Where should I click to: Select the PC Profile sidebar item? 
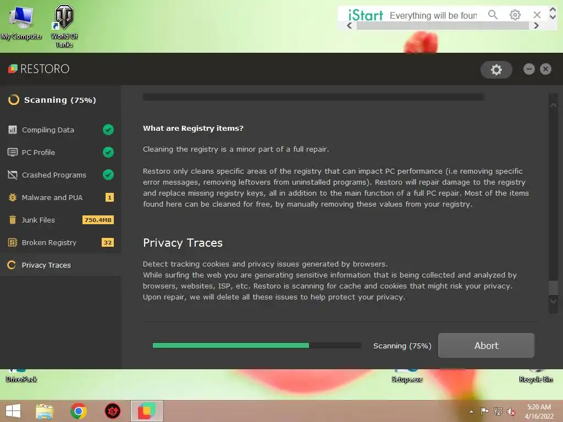coord(60,153)
